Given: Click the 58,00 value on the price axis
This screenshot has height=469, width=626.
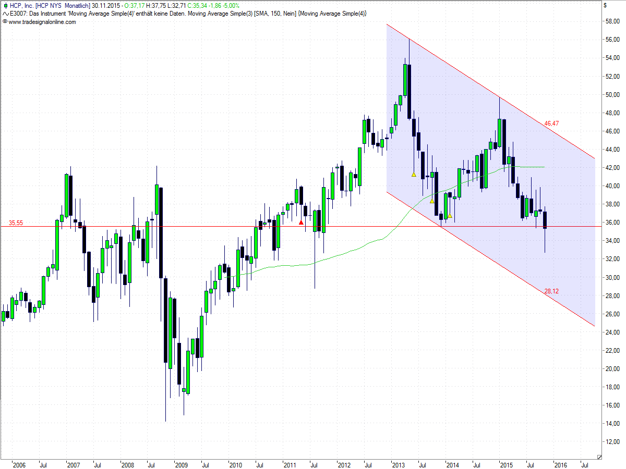Looking at the screenshot, I should click(611, 21).
